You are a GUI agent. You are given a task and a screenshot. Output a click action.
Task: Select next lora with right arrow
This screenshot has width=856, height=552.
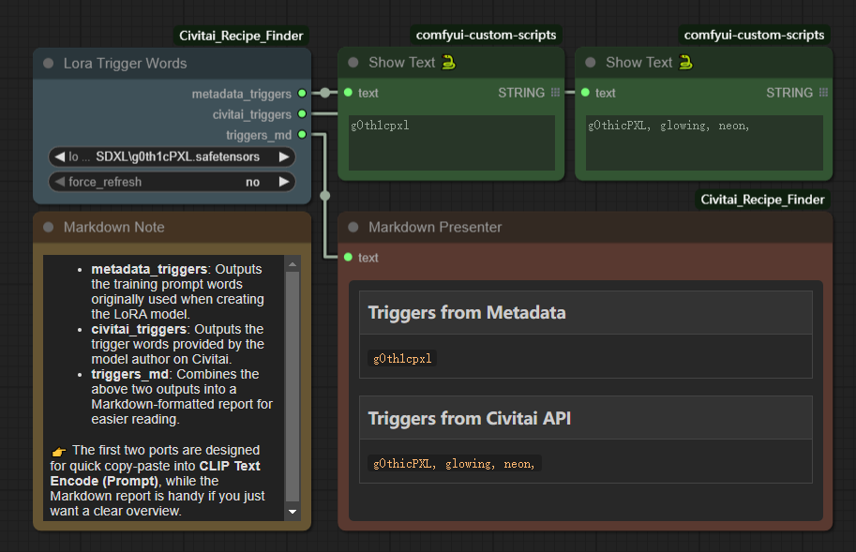[284, 157]
